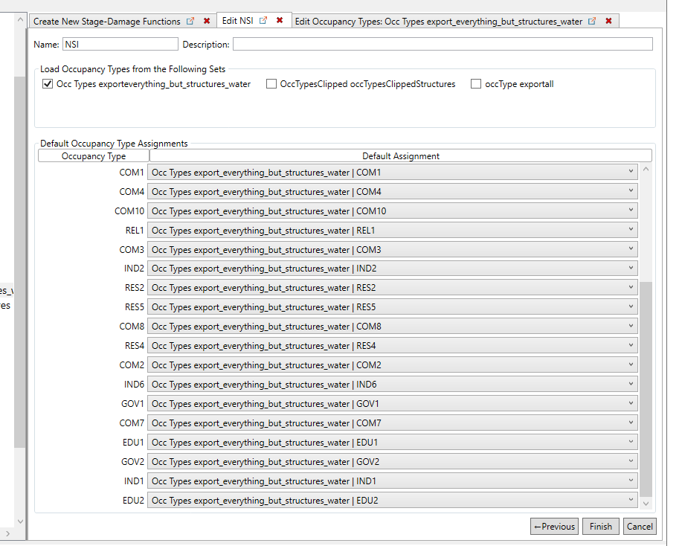Click the Previous button

click(553, 526)
